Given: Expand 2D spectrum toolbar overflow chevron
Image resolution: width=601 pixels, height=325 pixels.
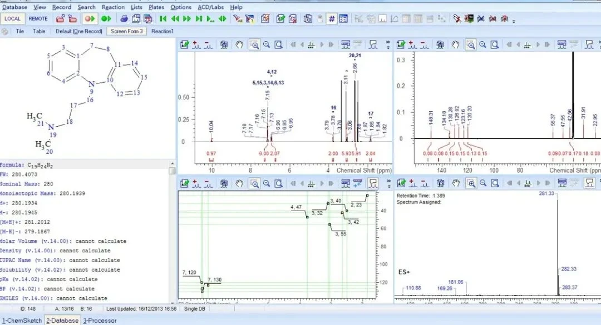Looking at the screenshot, I should [388, 183].
